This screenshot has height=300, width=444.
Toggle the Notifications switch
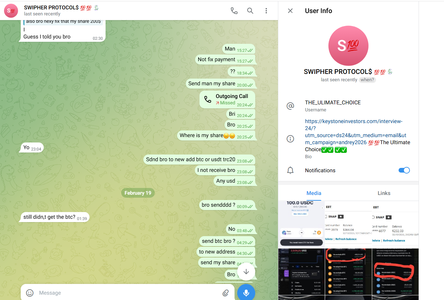pos(404,170)
